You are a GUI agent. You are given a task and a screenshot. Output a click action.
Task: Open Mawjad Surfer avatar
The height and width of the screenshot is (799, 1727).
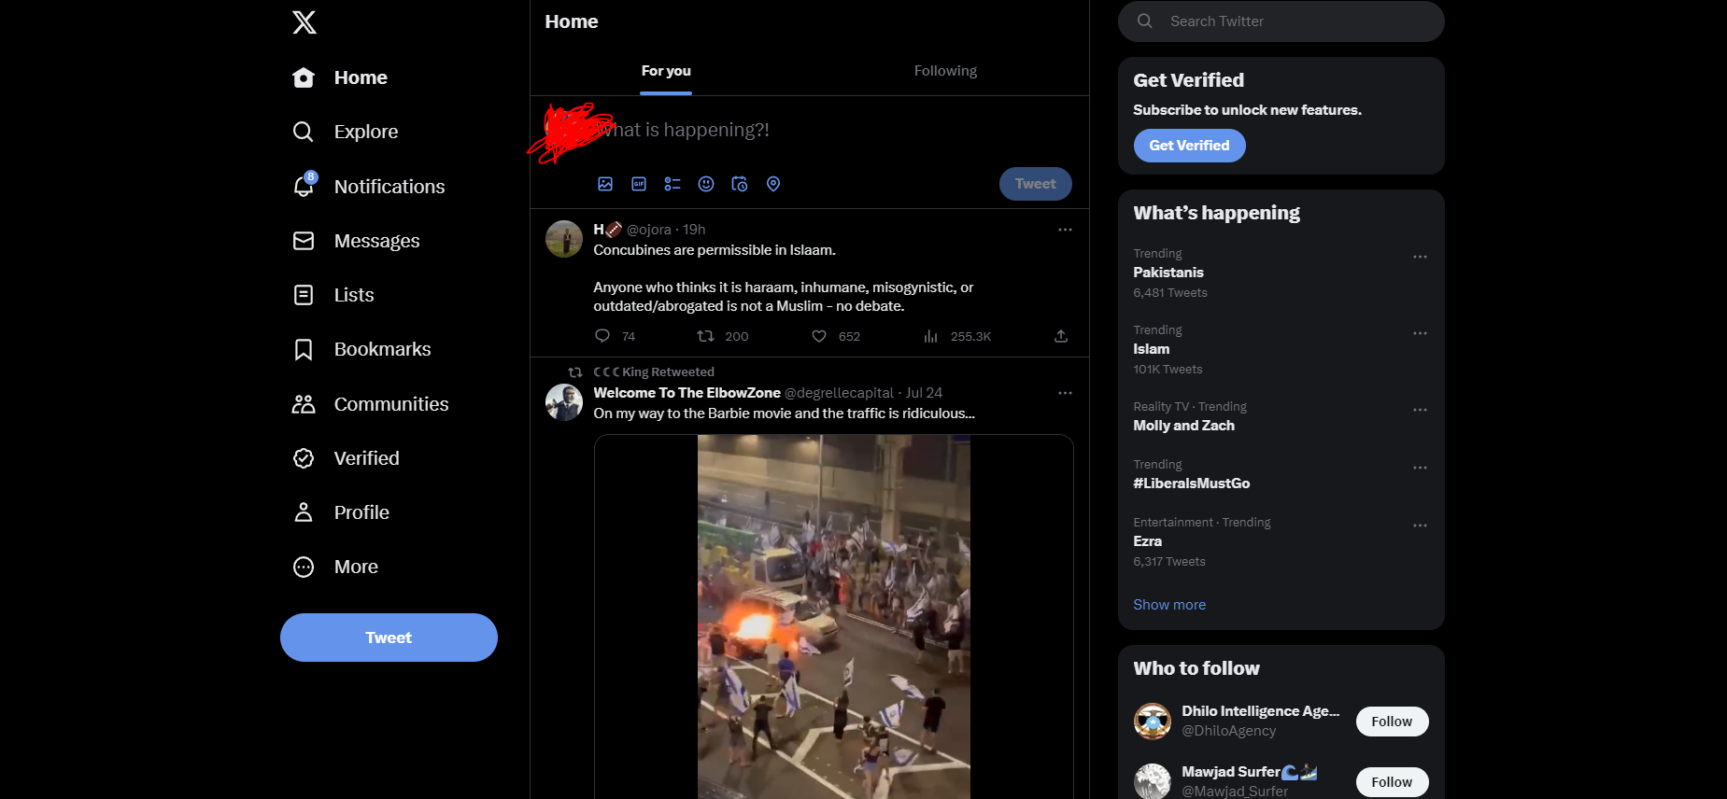click(x=1153, y=782)
